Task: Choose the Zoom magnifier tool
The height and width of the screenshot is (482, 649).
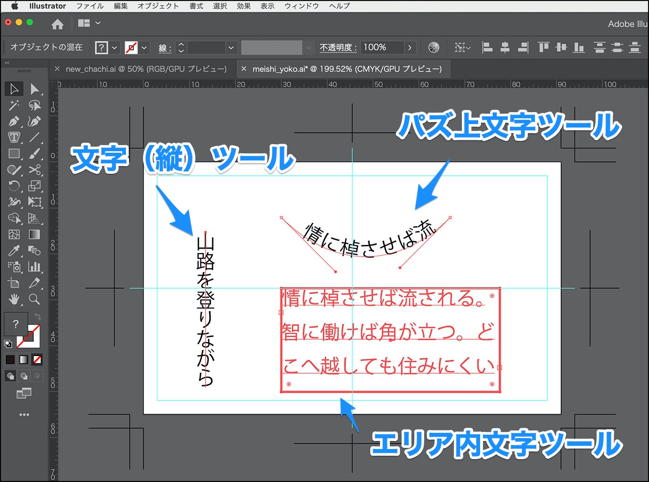Action: point(34,299)
